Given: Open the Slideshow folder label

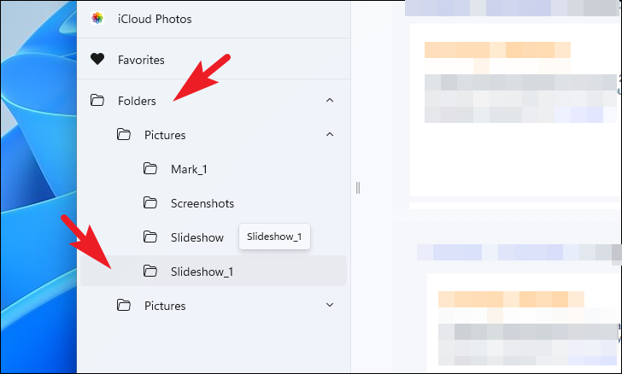Looking at the screenshot, I should [197, 237].
